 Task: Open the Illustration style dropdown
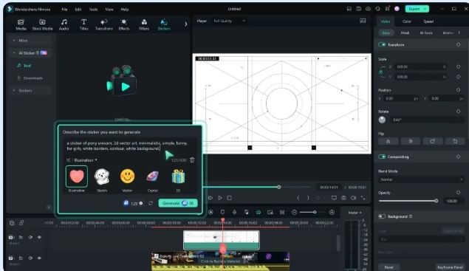pyautogui.click(x=86, y=160)
